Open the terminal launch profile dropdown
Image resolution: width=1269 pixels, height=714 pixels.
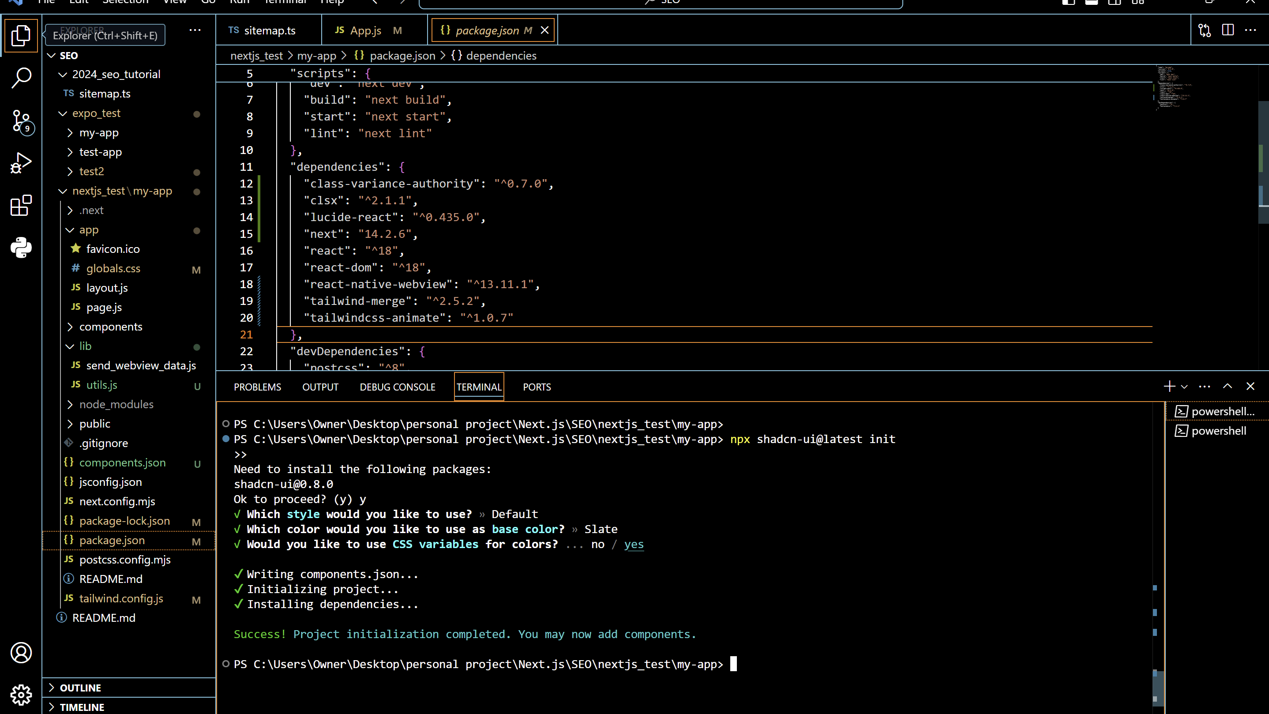[x=1184, y=387]
